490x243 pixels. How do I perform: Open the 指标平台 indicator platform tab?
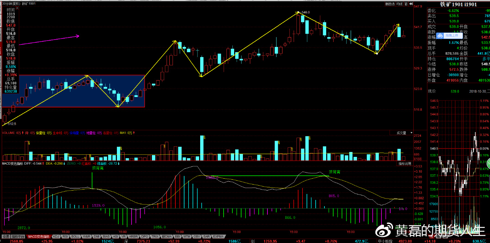(x=18, y=236)
